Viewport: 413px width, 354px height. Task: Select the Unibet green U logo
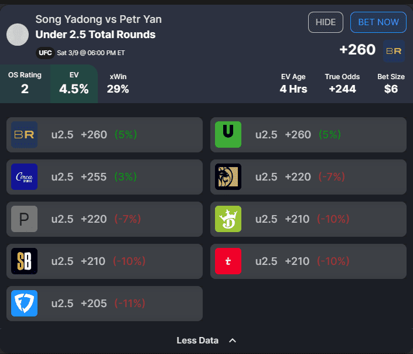click(x=228, y=135)
